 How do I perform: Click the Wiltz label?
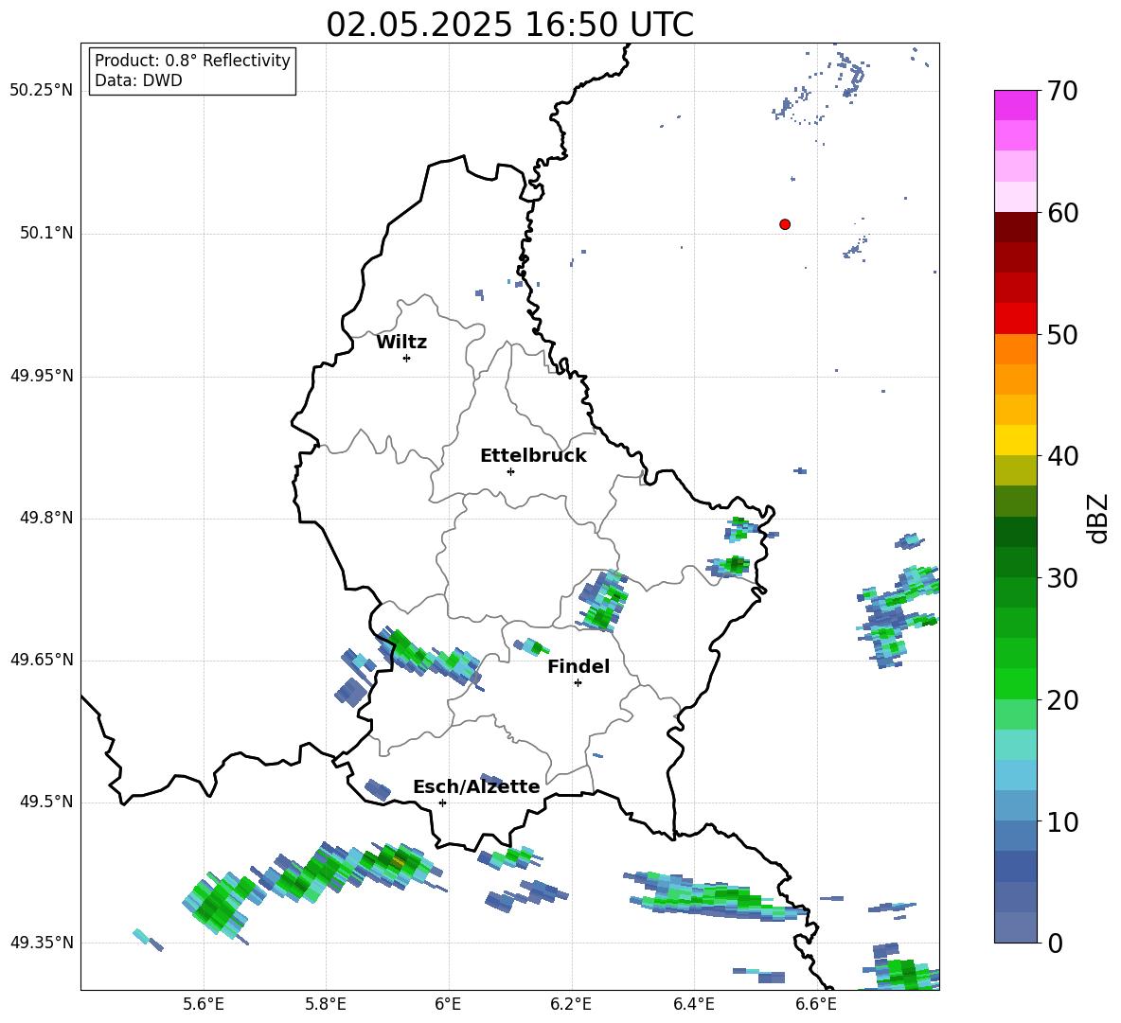point(401,343)
